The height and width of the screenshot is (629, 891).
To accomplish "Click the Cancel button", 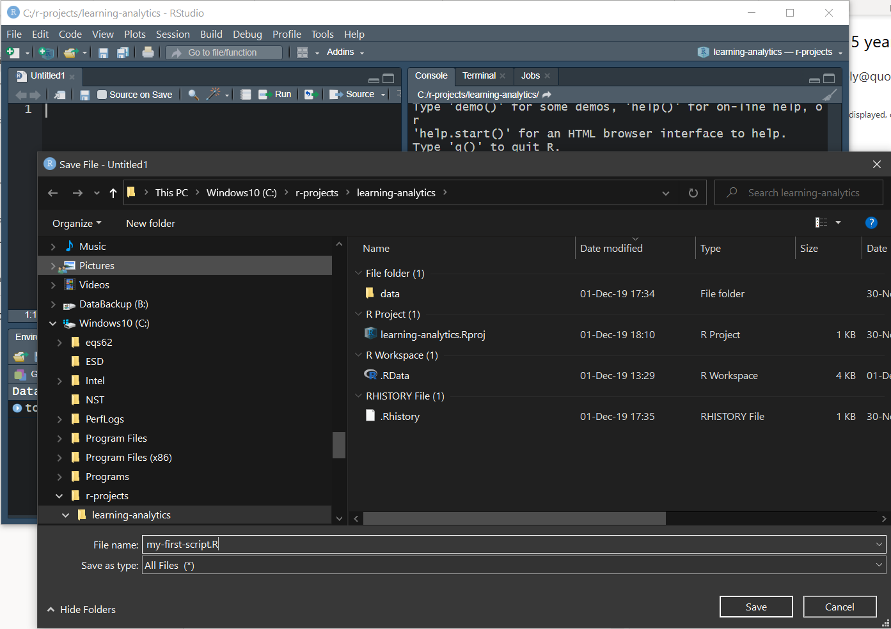I will coord(840,607).
